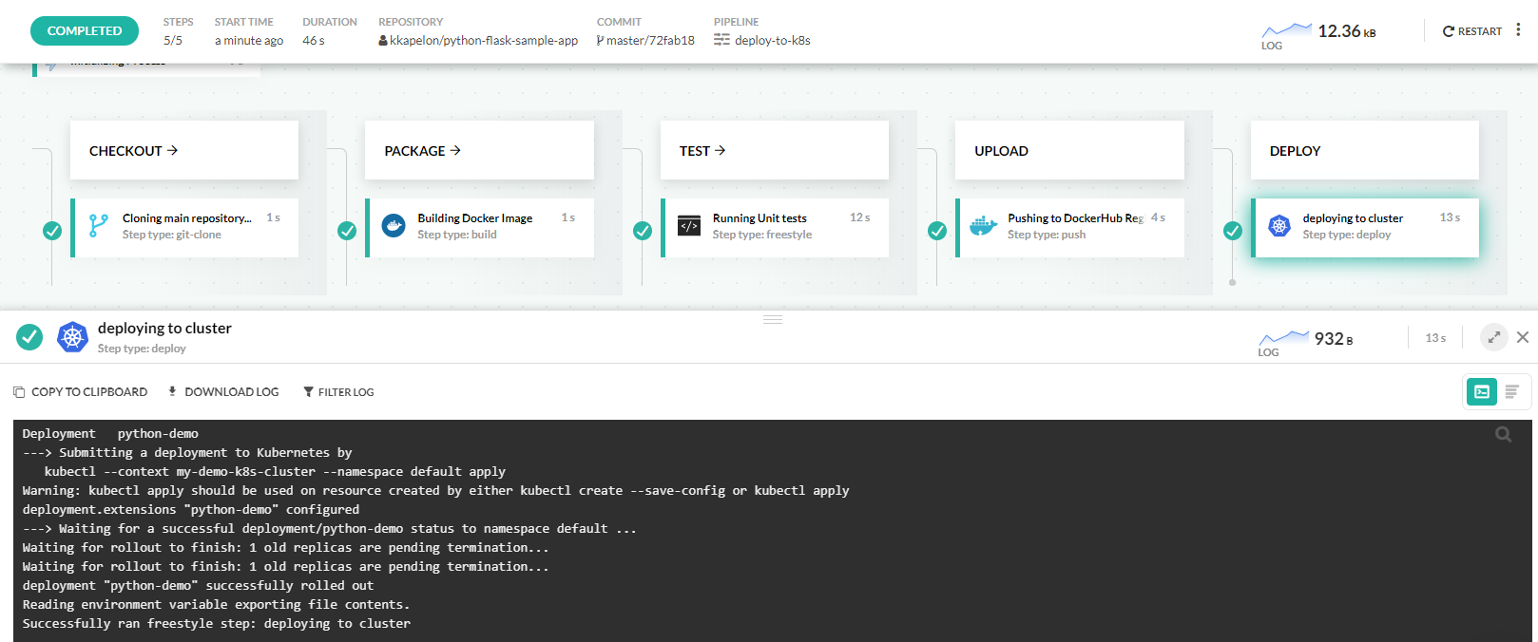Click the Docker build step icon
This screenshot has height=642, width=1538.
[394, 226]
